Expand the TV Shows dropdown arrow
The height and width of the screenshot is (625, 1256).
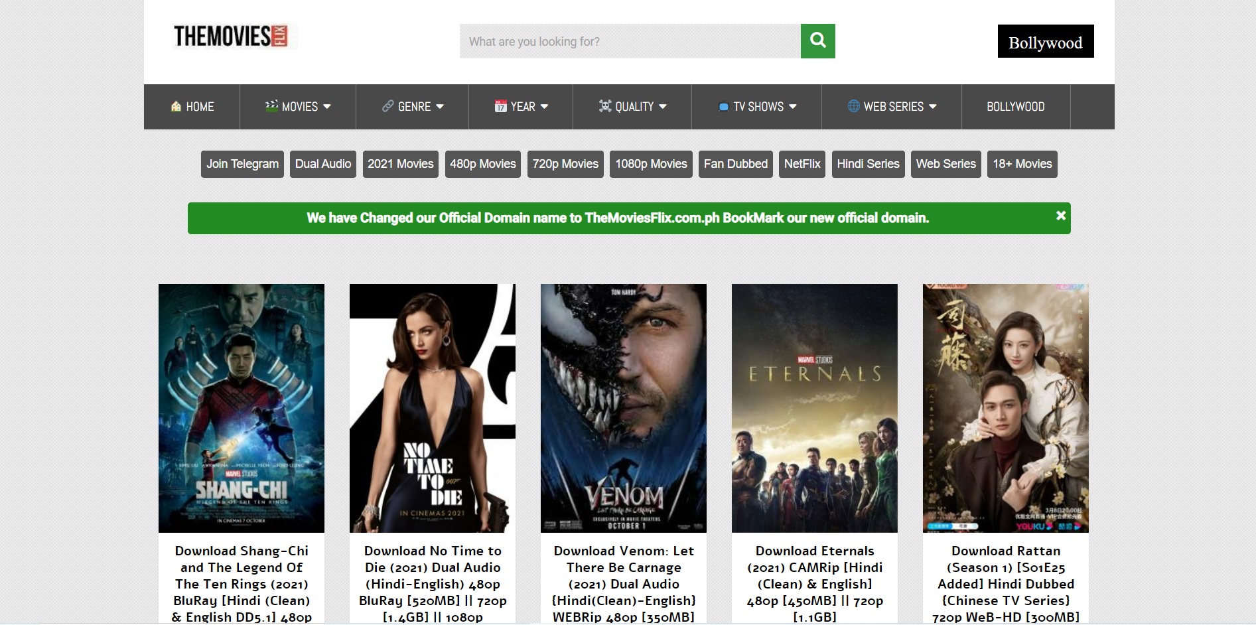coord(793,107)
